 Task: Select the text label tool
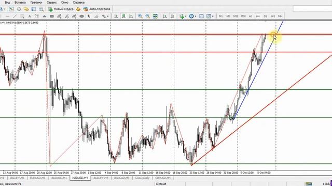37,16
